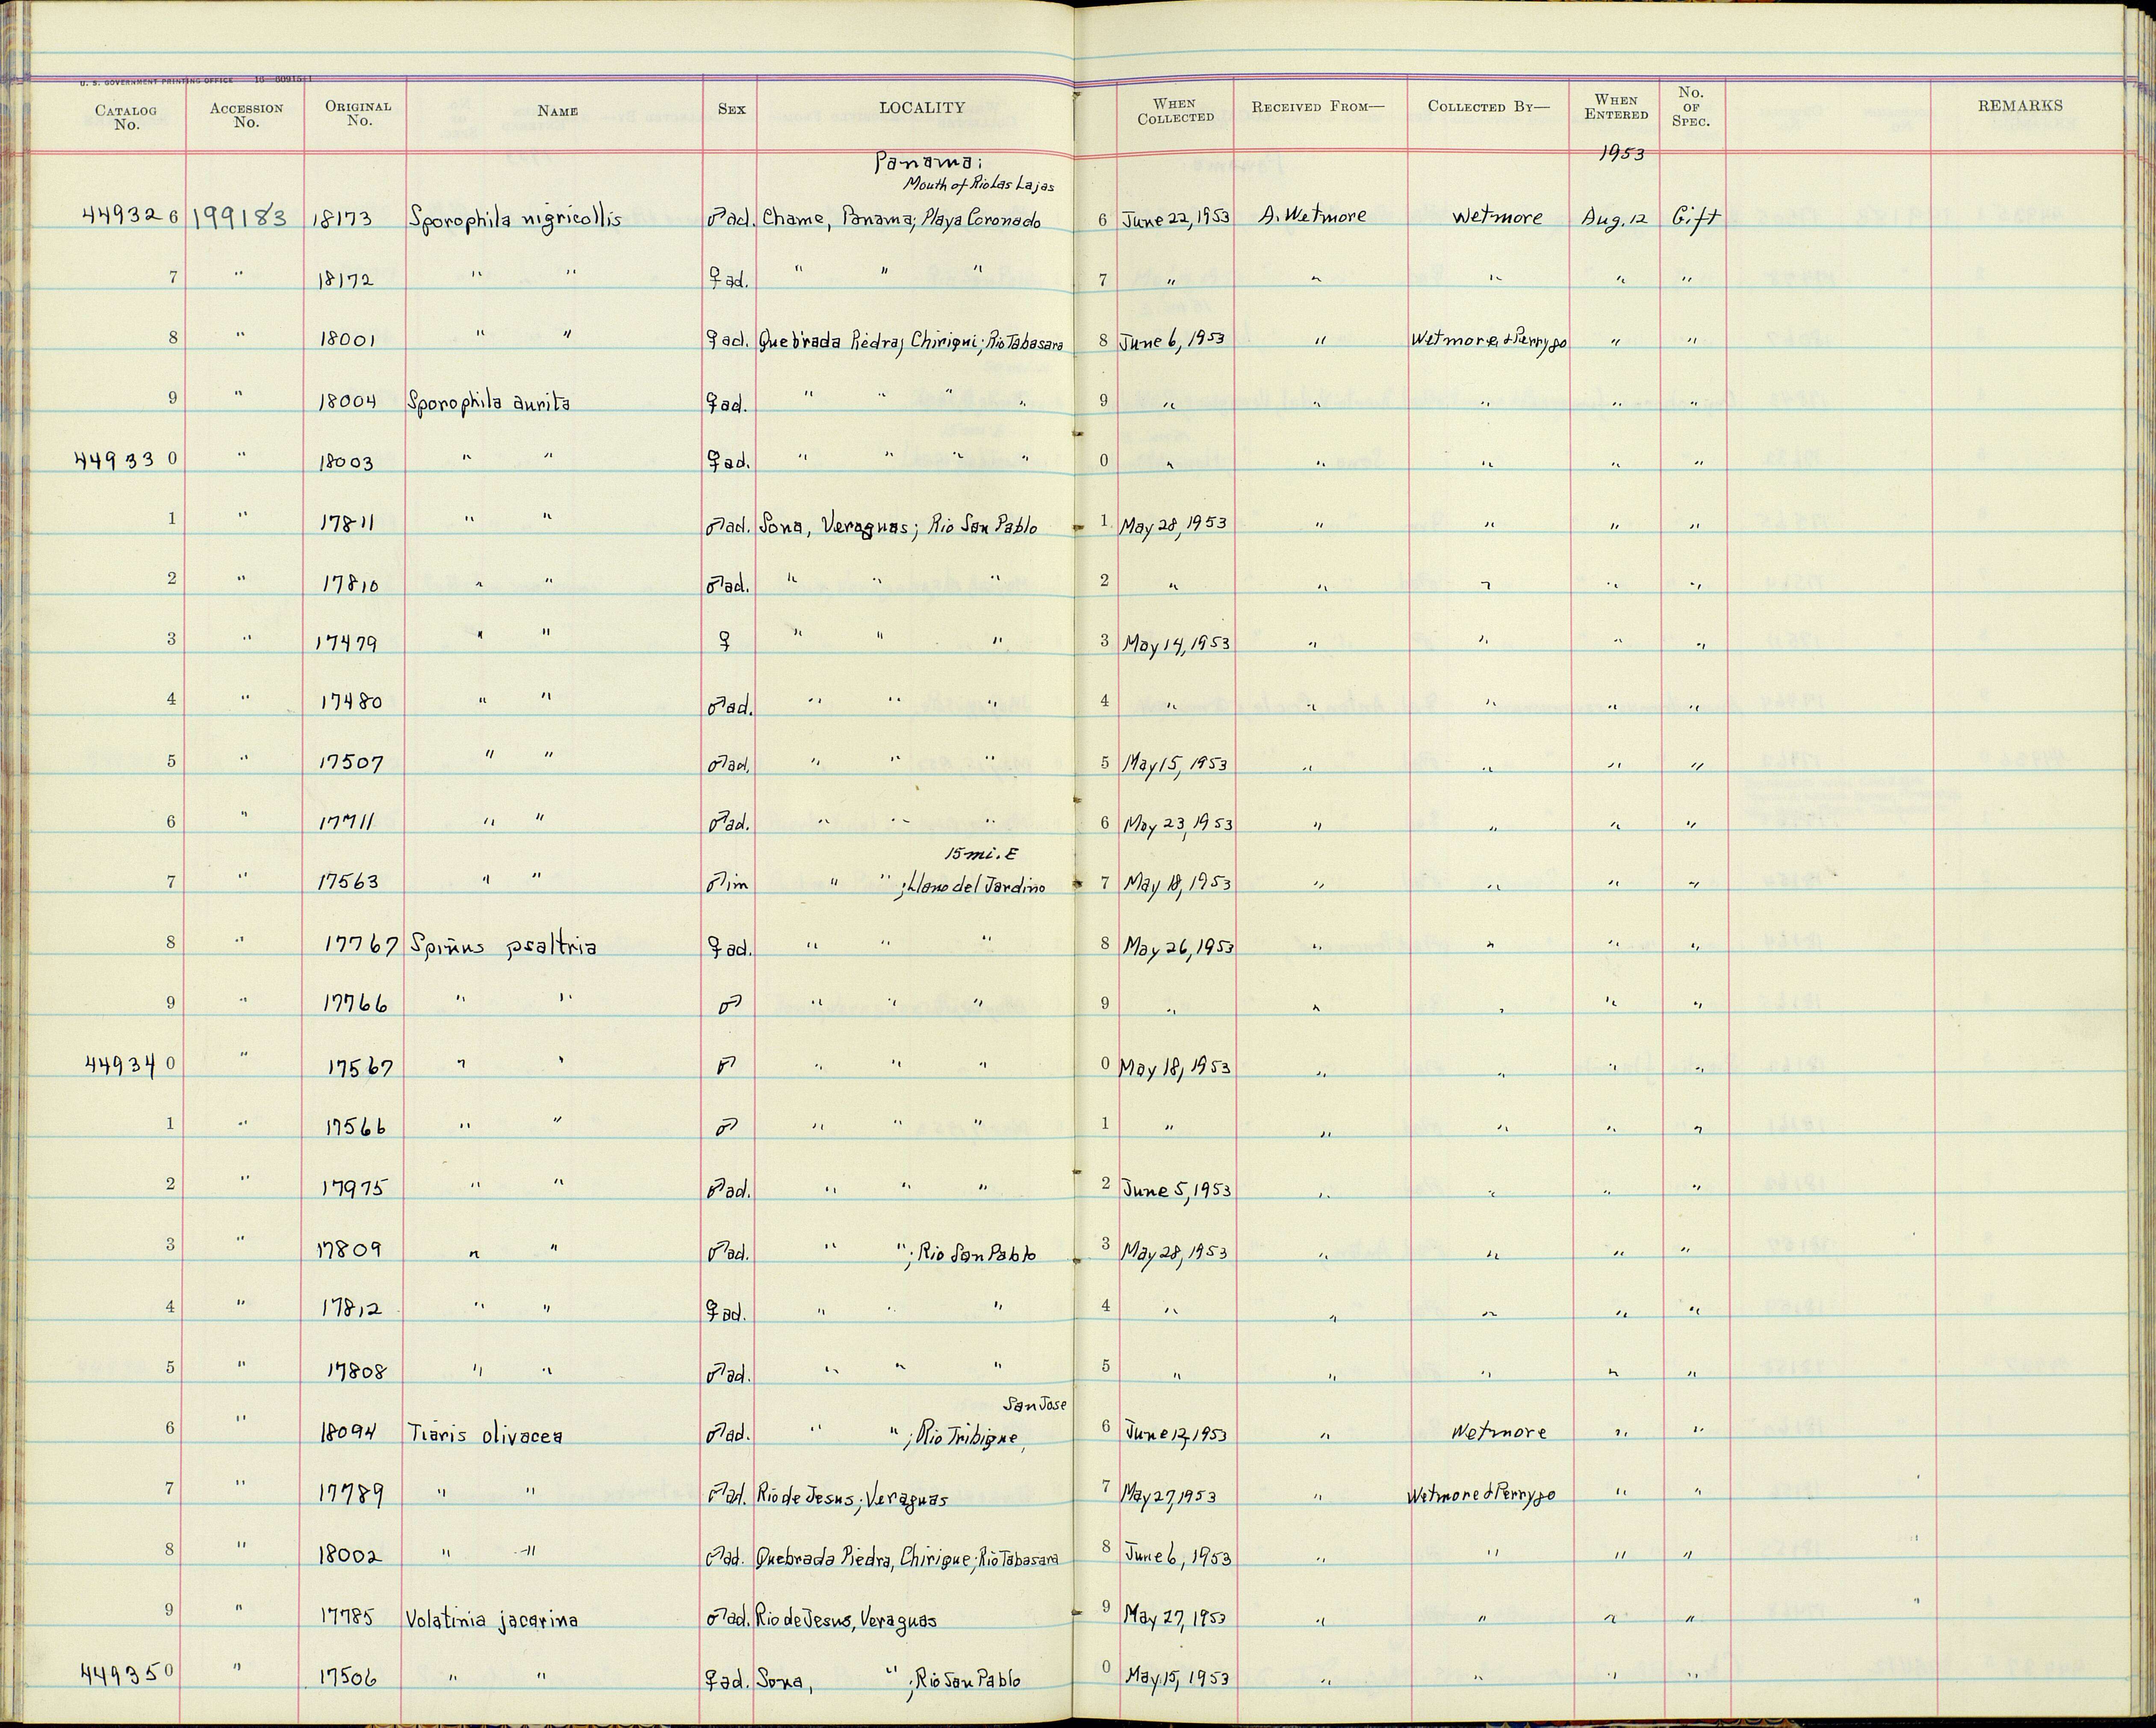Click original number 17809
This screenshot has height=1728, width=2156.
pyautogui.click(x=349, y=1250)
